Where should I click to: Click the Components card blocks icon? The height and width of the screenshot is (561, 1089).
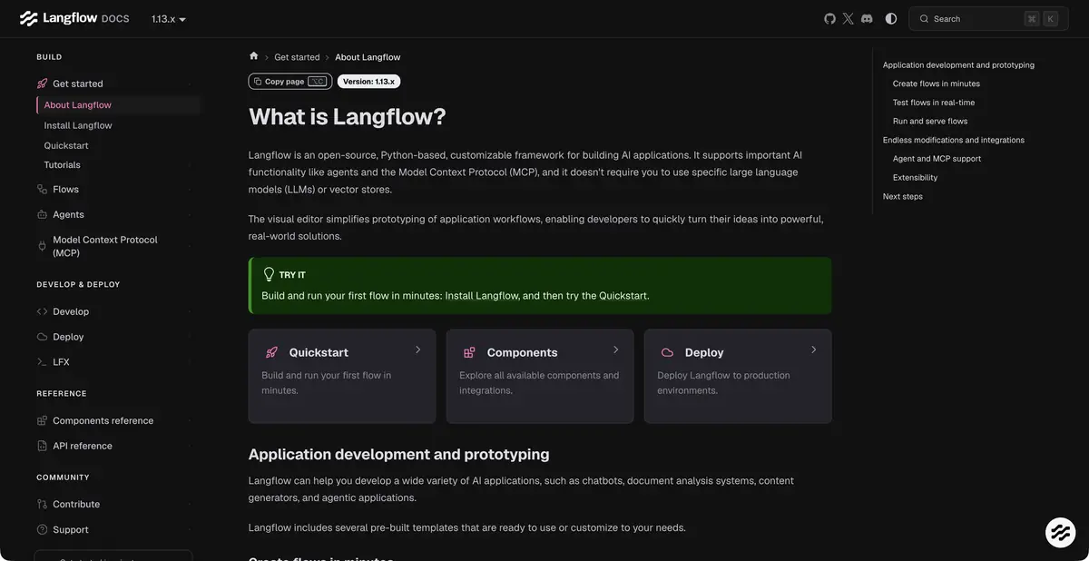coord(469,352)
